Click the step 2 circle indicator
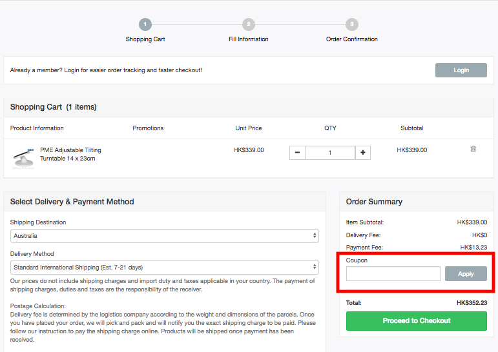The height and width of the screenshot is (352, 498). click(249, 24)
